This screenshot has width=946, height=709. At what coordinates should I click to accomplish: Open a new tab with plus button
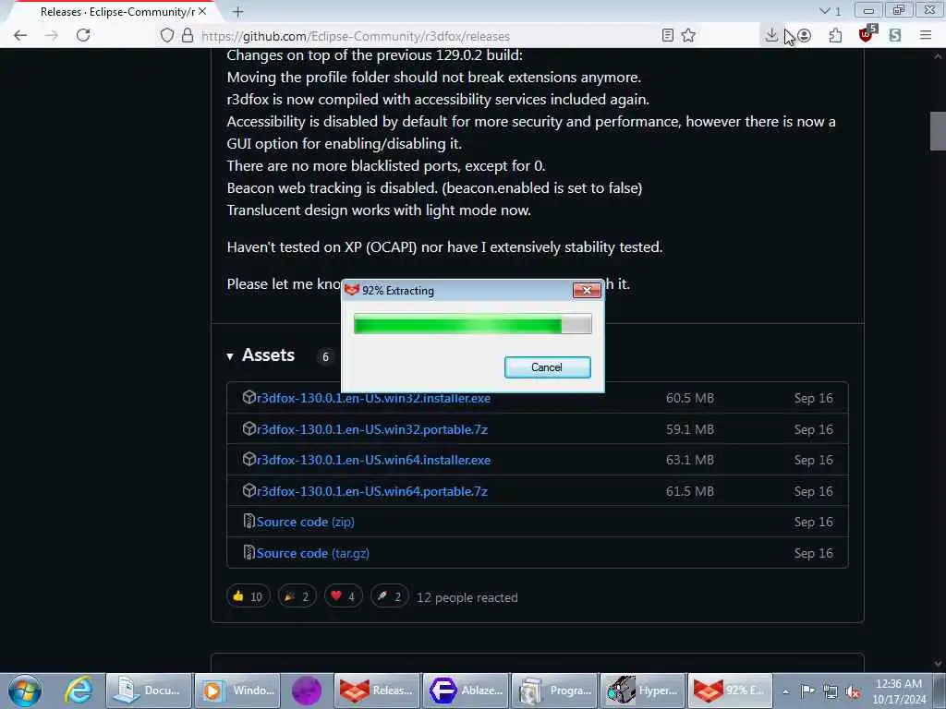(237, 11)
